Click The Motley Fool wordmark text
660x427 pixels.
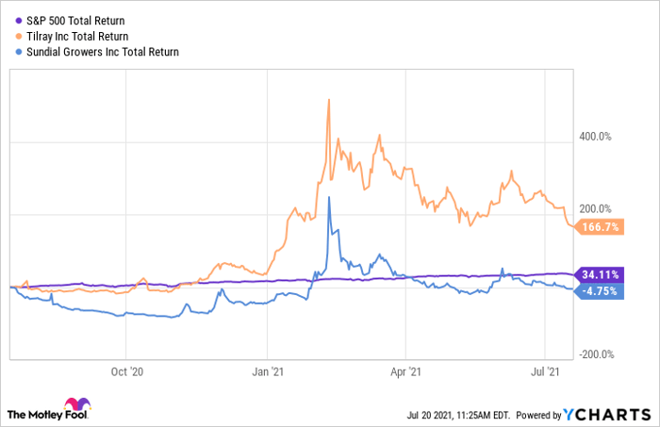pyautogui.click(x=37, y=415)
